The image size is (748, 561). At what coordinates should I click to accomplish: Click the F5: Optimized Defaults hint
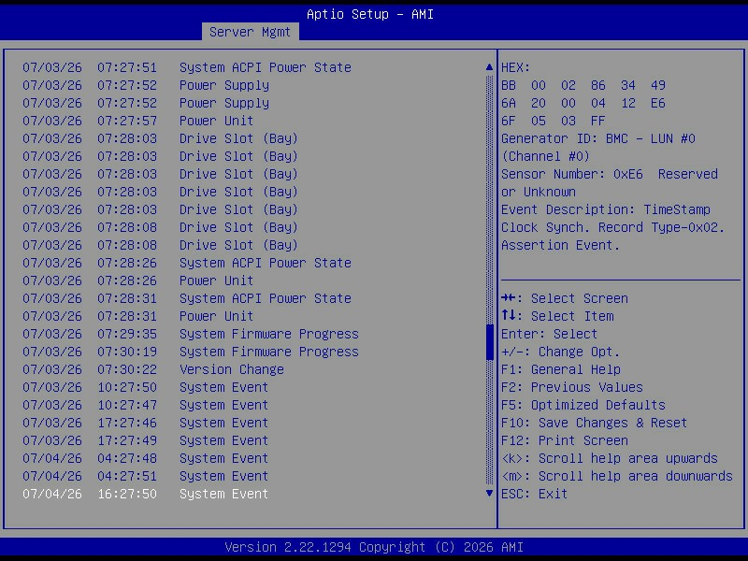point(583,405)
